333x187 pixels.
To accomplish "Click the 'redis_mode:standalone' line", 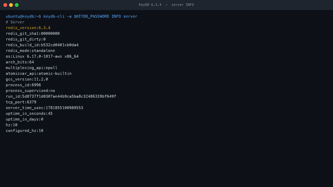I will (30, 51).
